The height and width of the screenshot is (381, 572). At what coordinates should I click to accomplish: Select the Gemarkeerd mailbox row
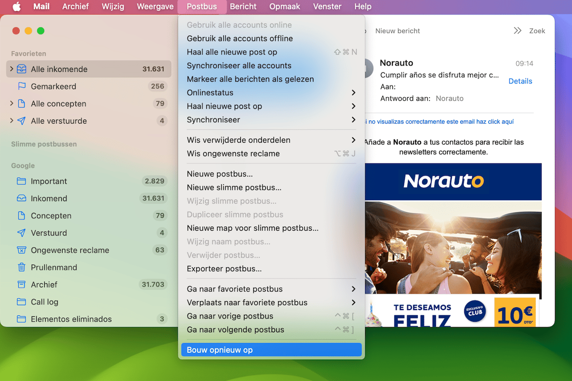pos(89,86)
